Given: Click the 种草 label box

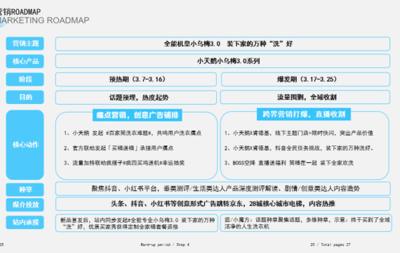Looking at the screenshot, I should point(25,189).
